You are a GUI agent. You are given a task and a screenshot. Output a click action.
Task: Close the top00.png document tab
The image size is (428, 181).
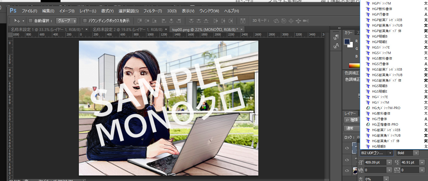click(242, 29)
